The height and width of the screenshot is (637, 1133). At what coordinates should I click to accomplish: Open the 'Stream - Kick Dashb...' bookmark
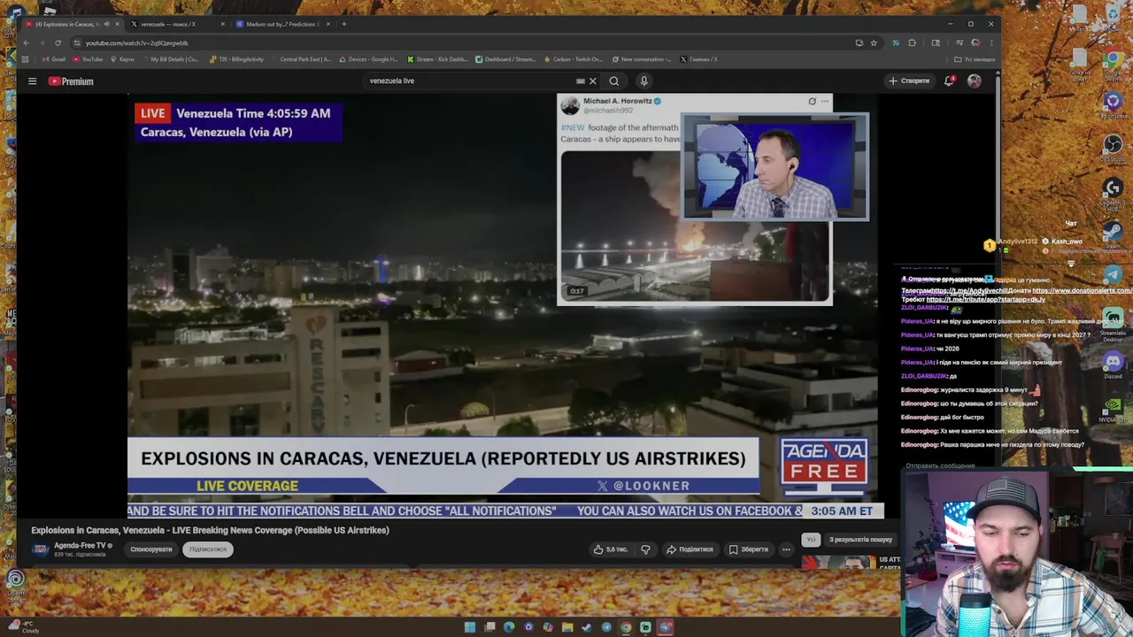[x=437, y=59]
